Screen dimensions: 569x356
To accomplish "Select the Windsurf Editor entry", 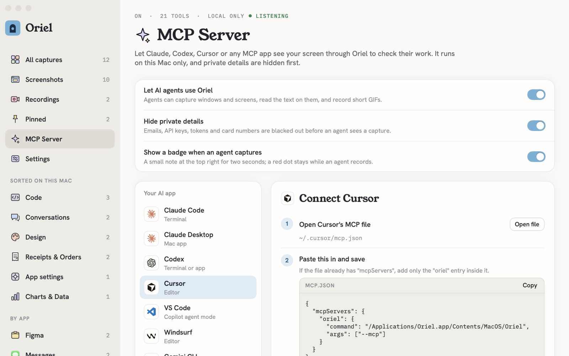I will point(198,336).
